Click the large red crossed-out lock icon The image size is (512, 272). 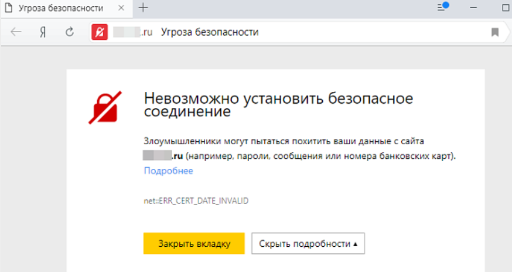105,107
